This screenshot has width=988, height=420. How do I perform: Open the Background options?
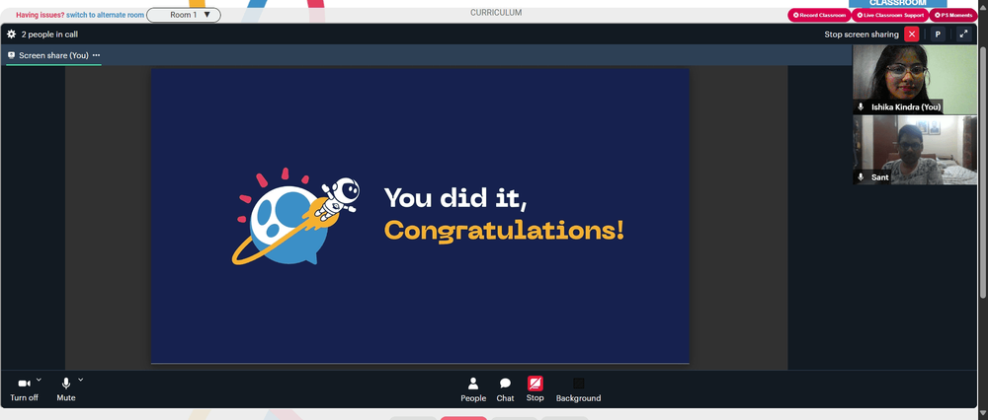click(x=578, y=389)
